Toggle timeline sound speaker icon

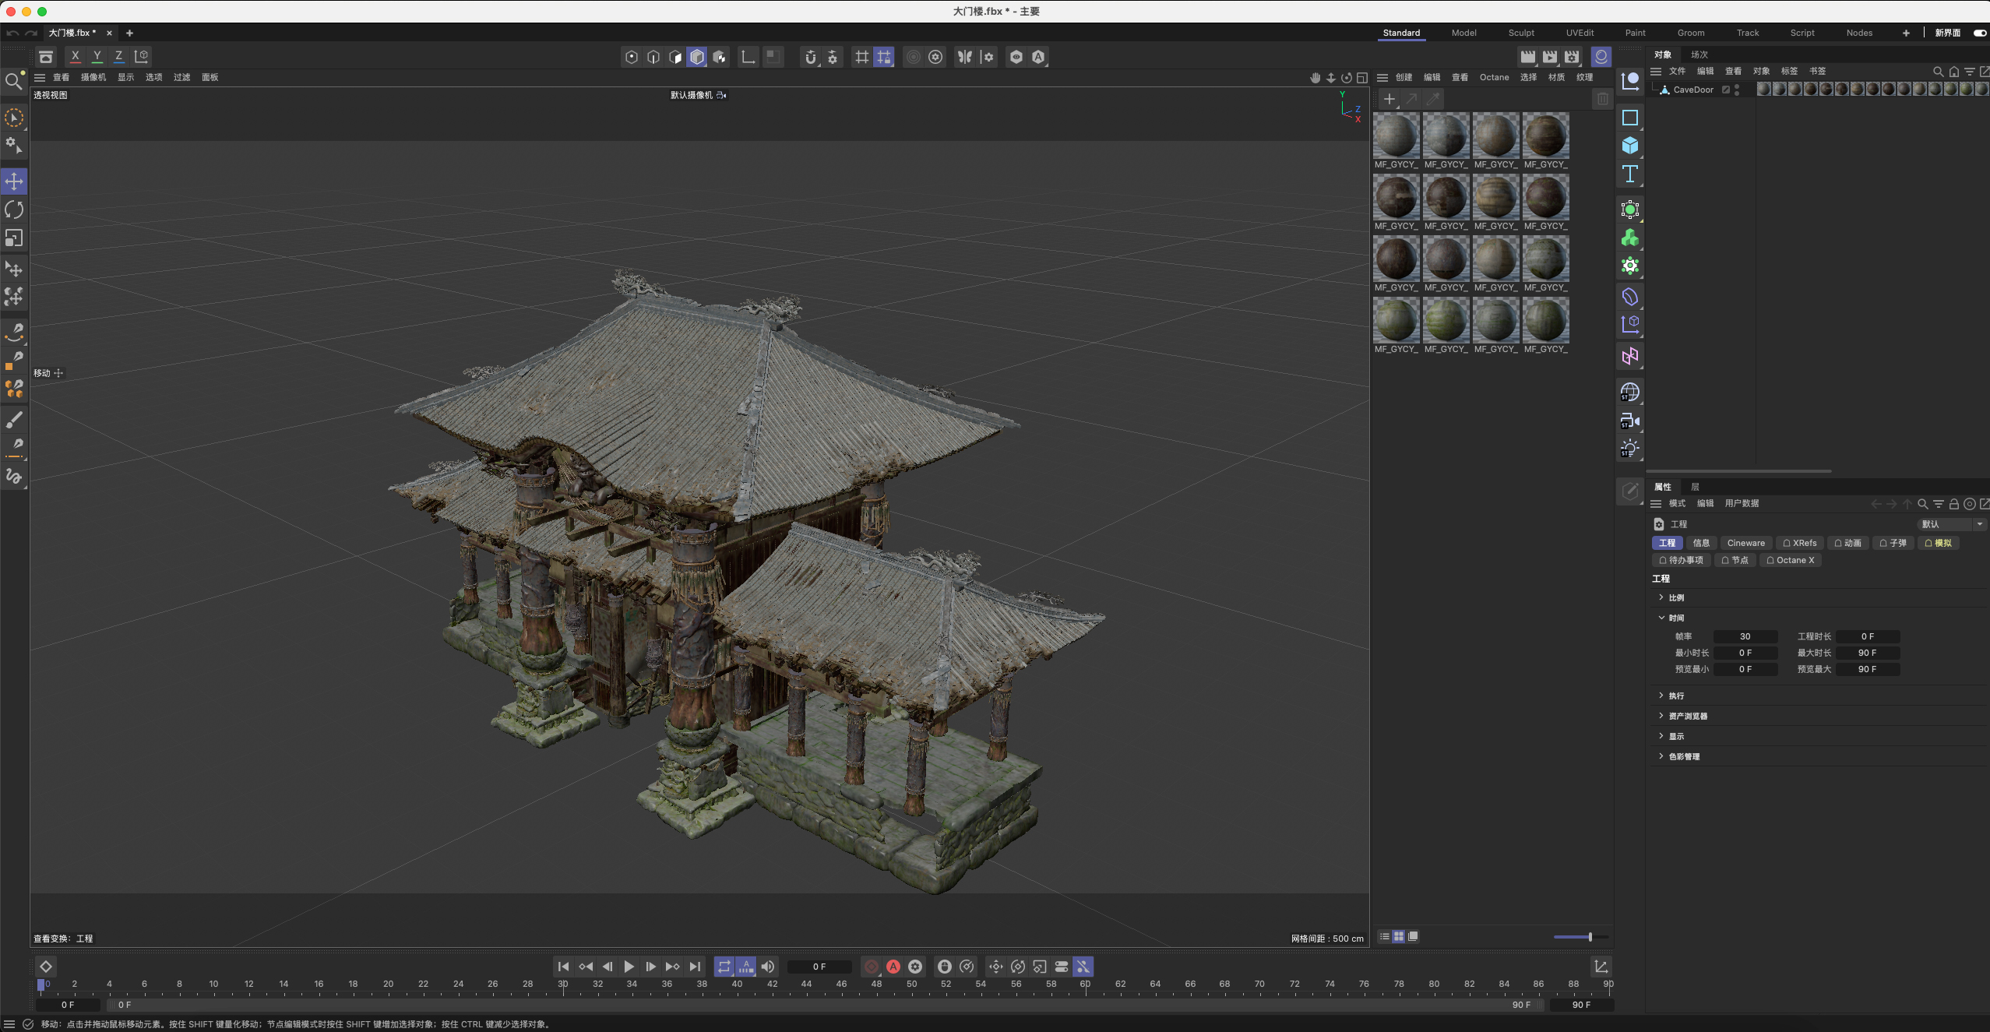pos(768,967)
